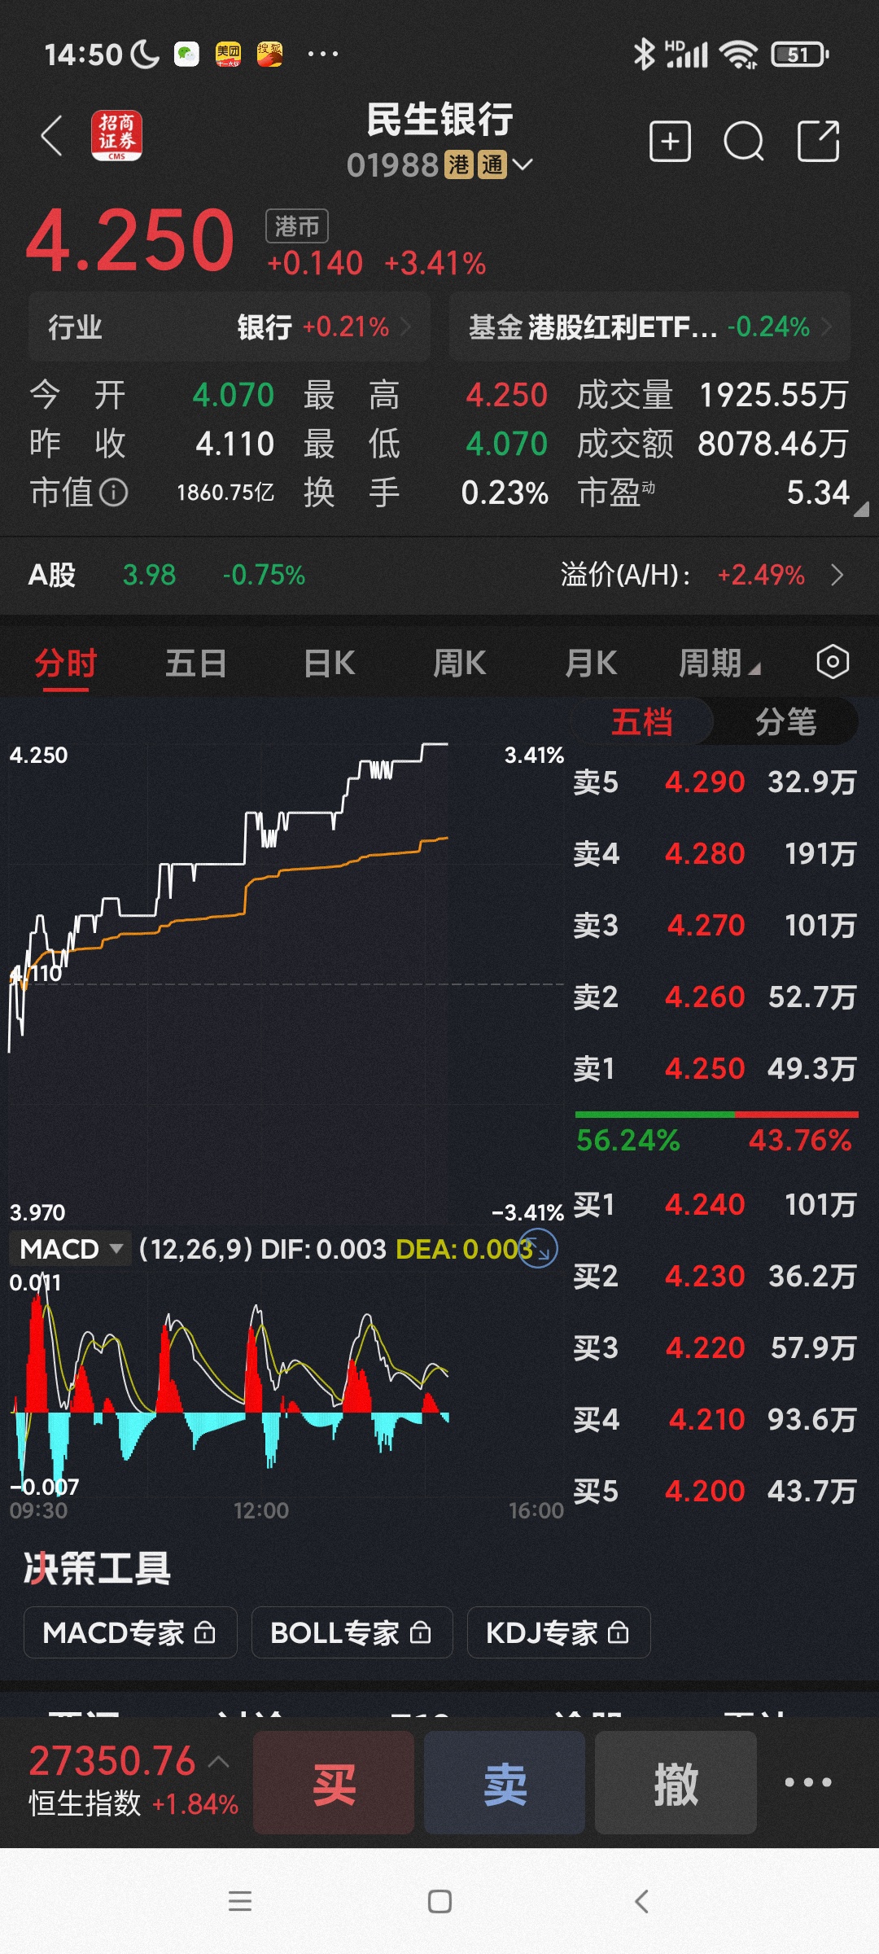Expand chart with the circular arrow icon
Screen dimensions: 879x1954
coord(538,1247)
